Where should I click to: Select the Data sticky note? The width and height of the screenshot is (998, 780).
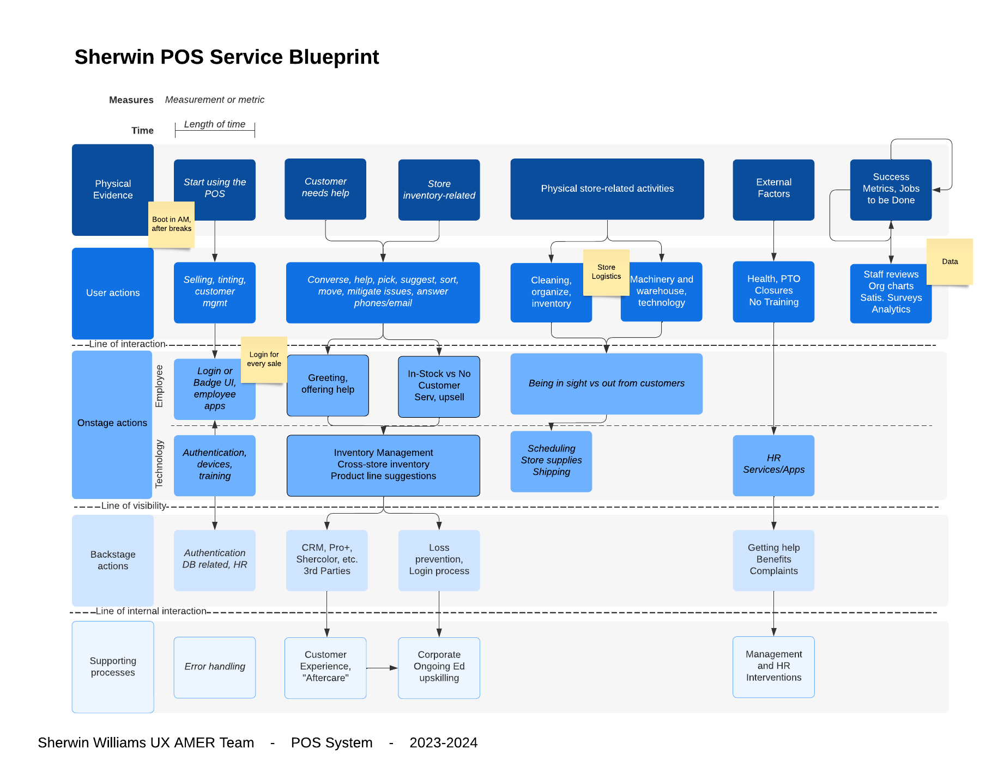(x=949, y=261)
